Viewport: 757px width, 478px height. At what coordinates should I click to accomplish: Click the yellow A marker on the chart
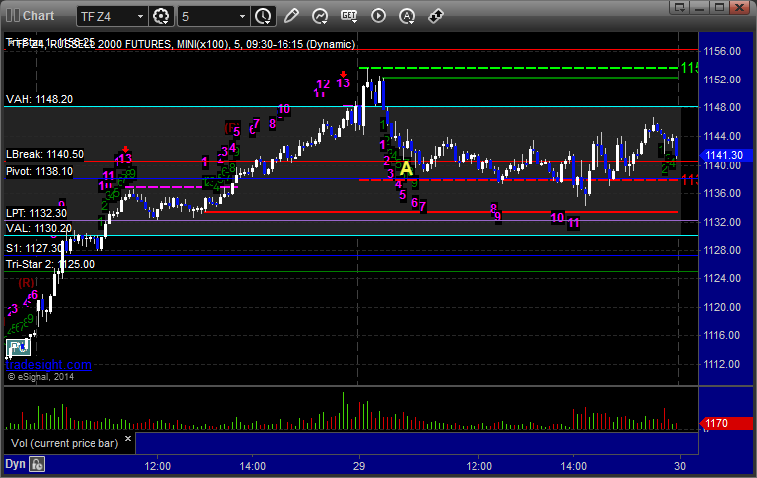tap(407, 169)
